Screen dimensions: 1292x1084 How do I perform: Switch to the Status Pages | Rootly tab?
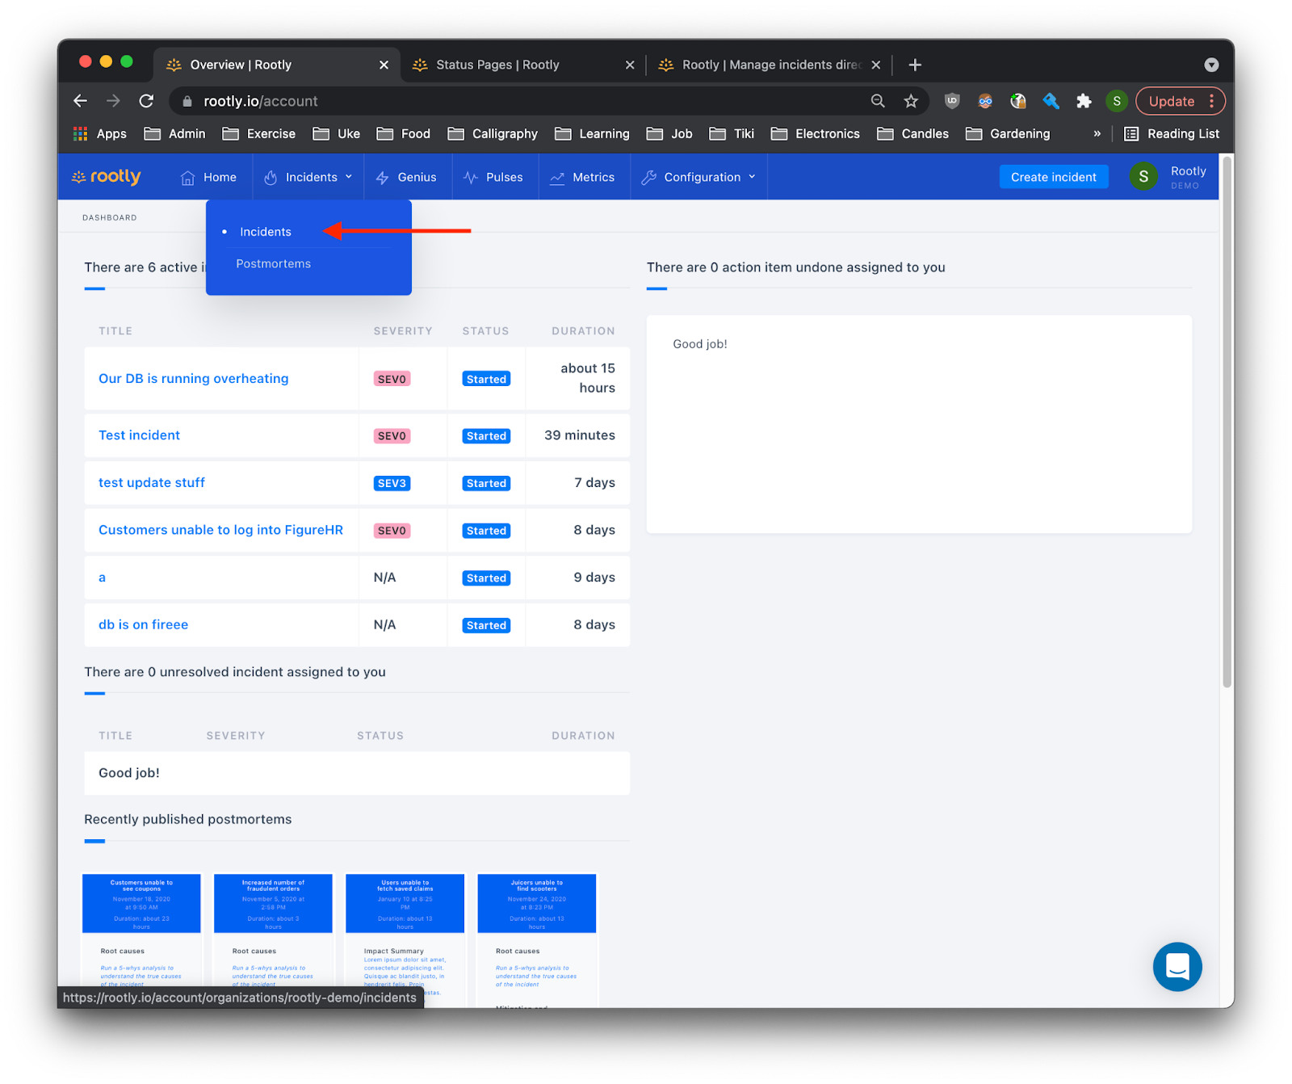497,65
